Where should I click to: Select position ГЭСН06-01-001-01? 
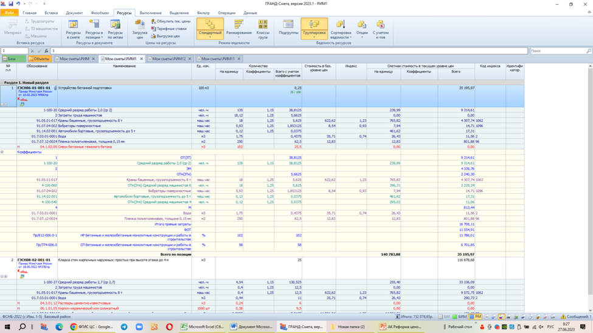[33, 88]
